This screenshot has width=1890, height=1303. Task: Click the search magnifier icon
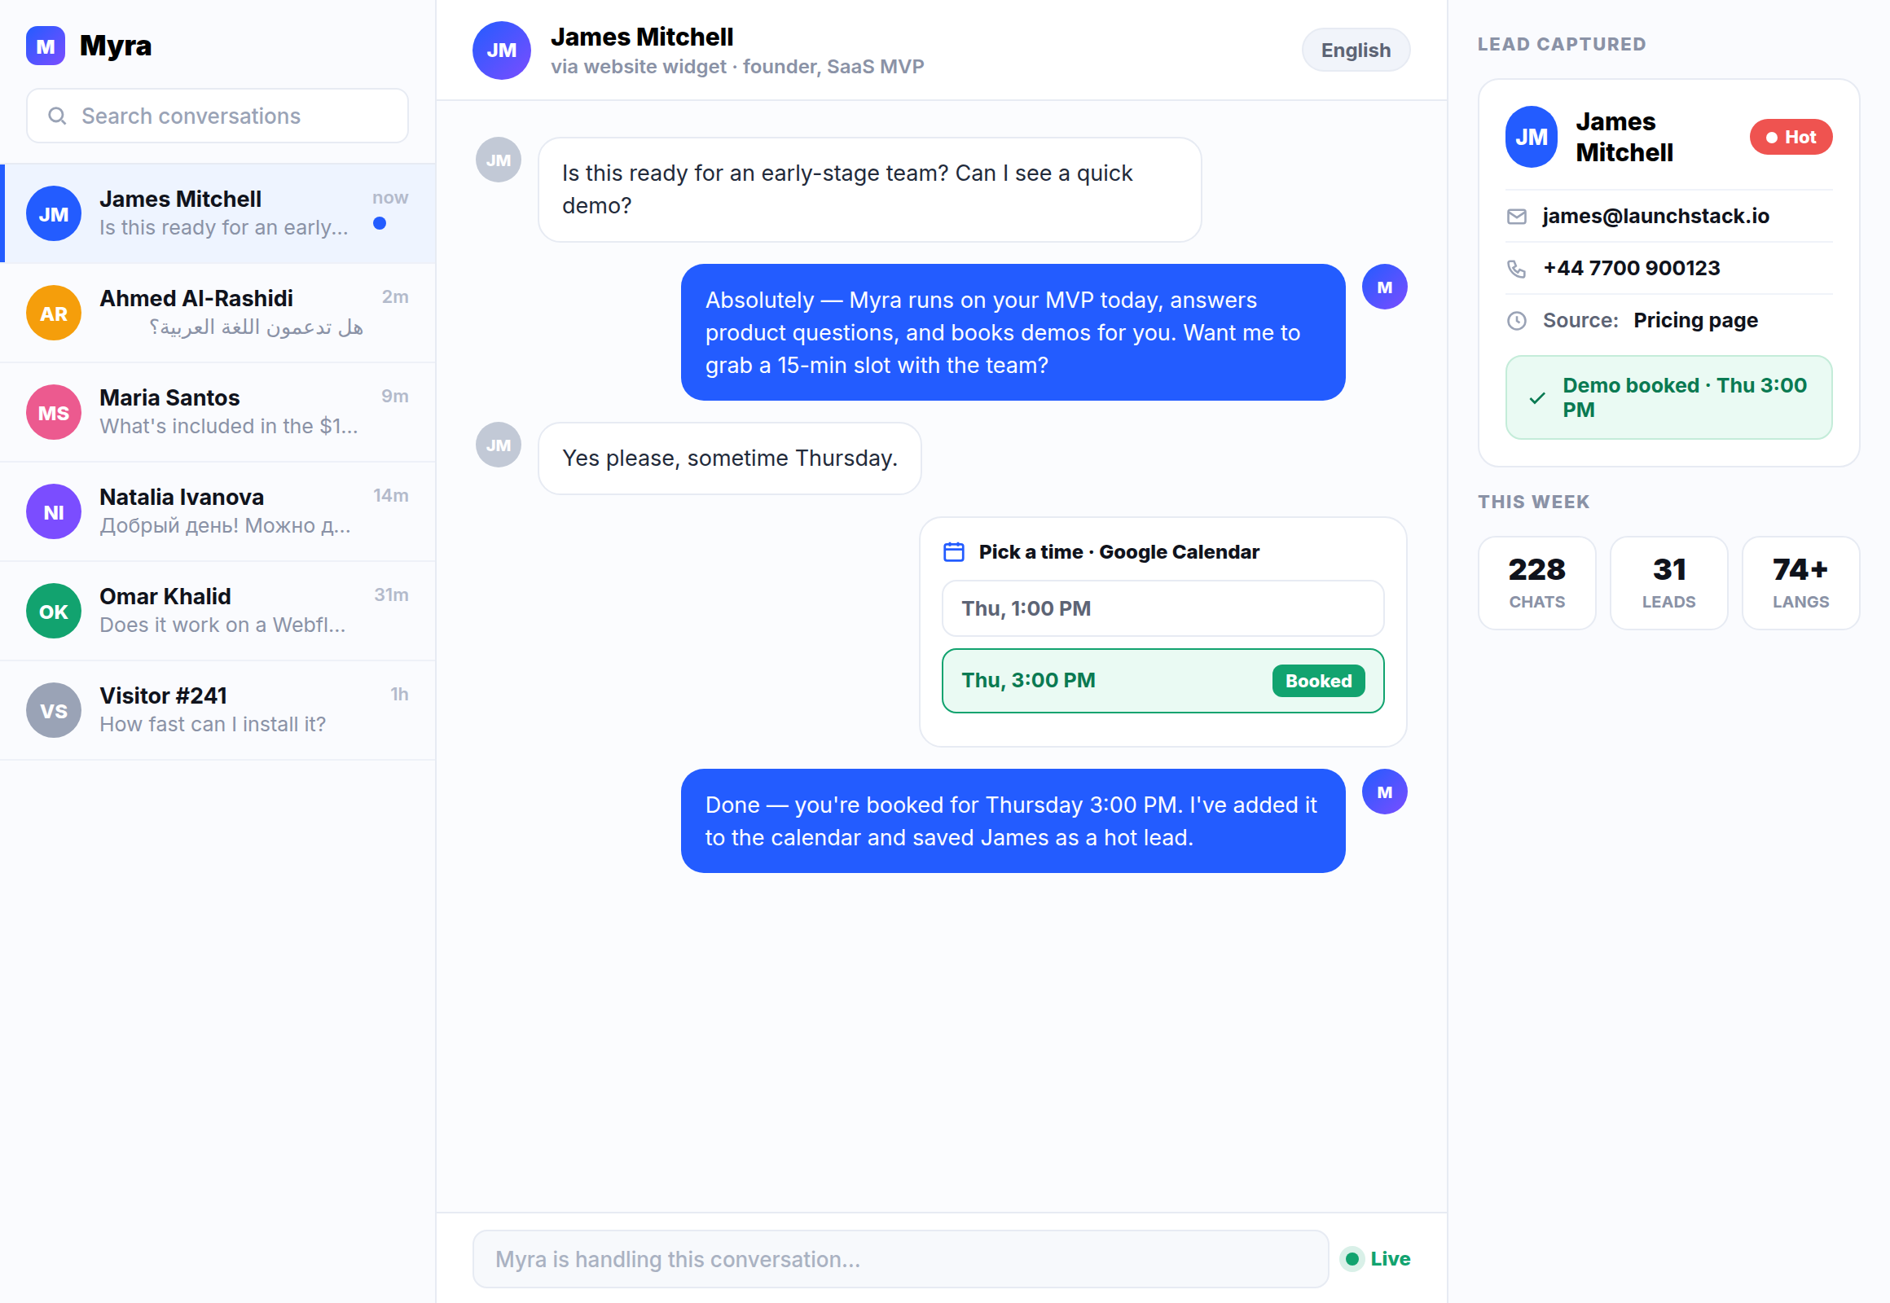pyautogui.click(x=57, y=116)
